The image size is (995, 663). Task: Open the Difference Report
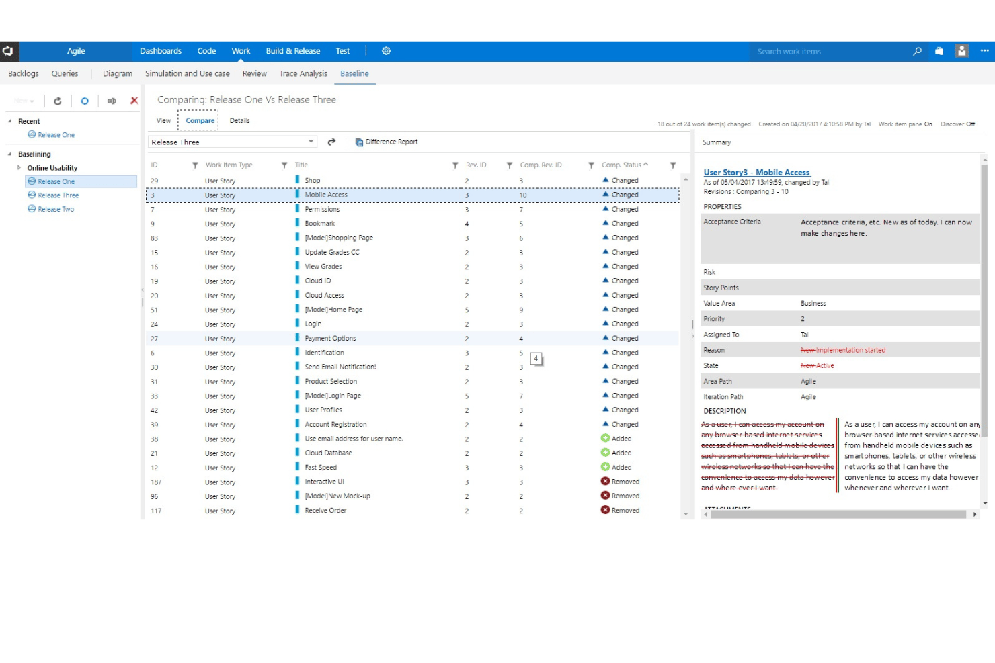[x=387, y=142]
